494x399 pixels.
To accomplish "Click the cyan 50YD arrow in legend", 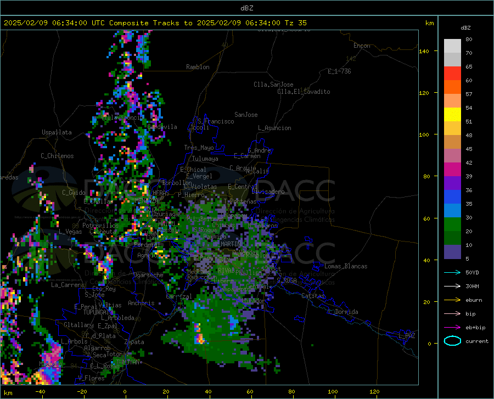I will click(452, 272).
